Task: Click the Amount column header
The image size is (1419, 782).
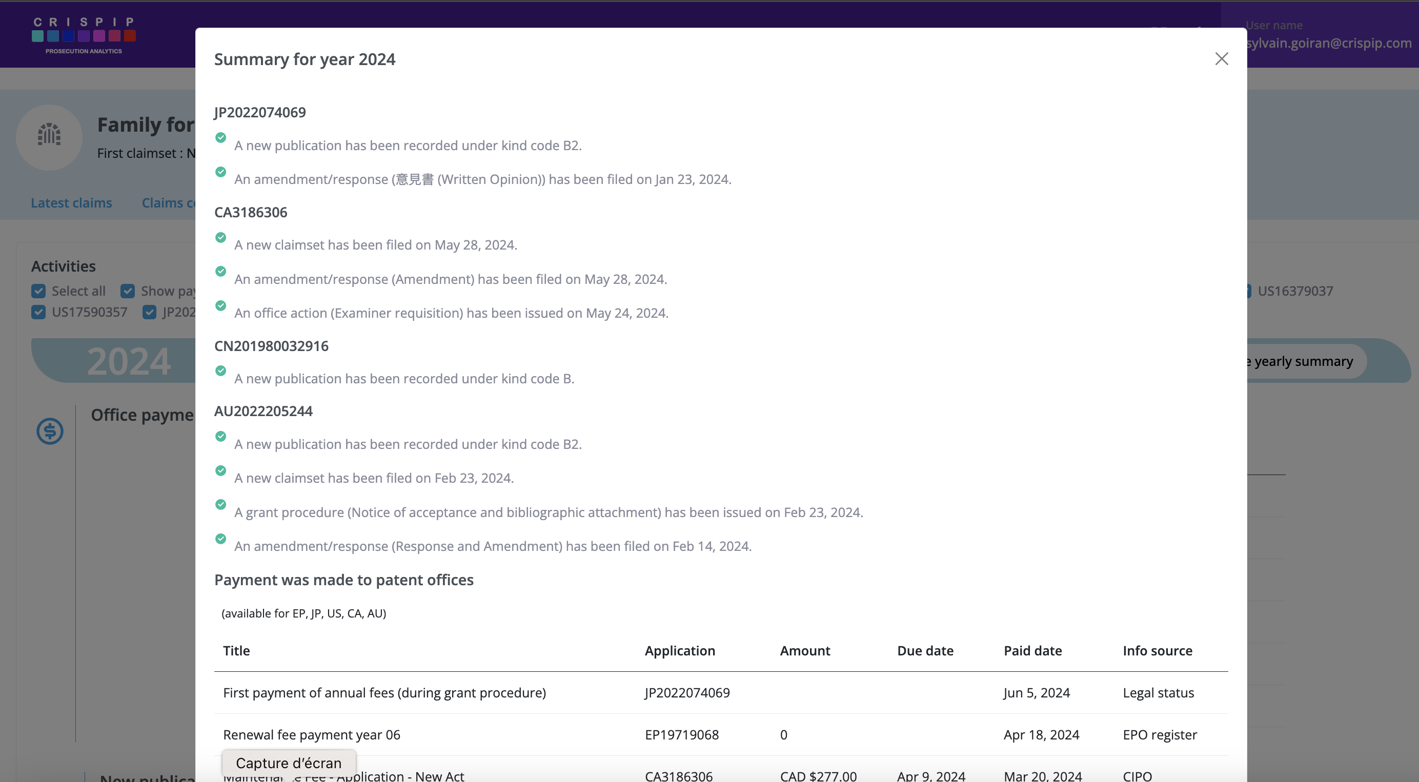Action: click(805, 650)
